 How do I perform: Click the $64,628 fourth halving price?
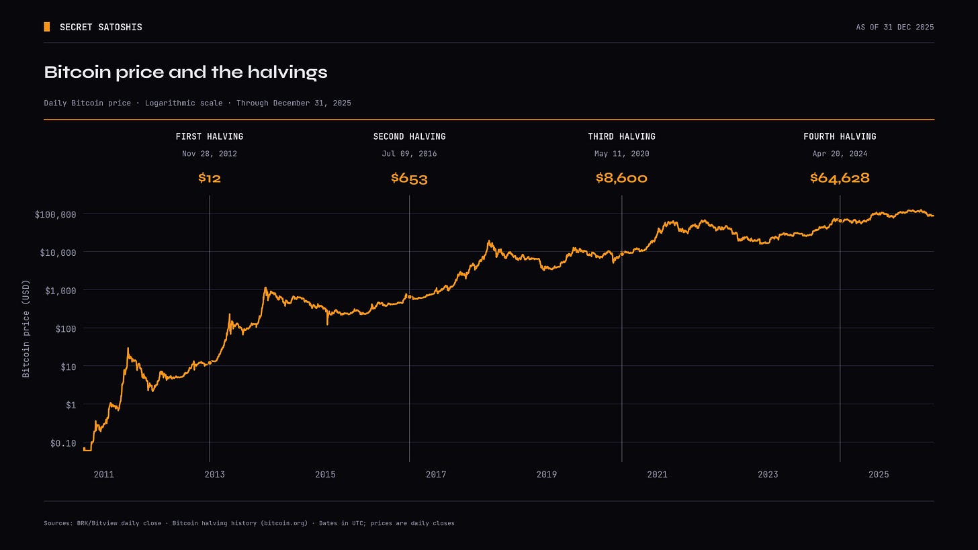point(840,178)
